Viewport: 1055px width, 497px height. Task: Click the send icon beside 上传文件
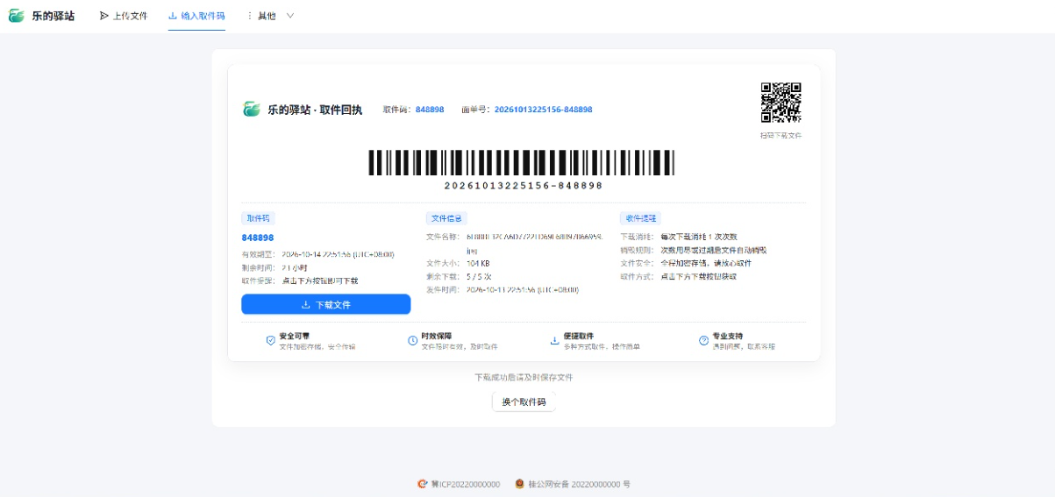(x=104, y=16)
